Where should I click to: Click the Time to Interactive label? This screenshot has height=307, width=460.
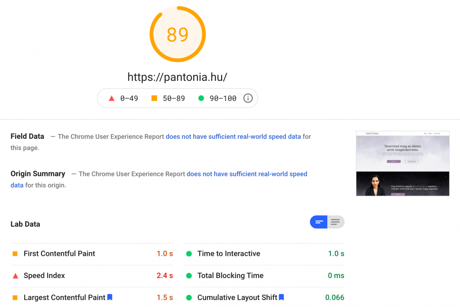click(228, 253)
